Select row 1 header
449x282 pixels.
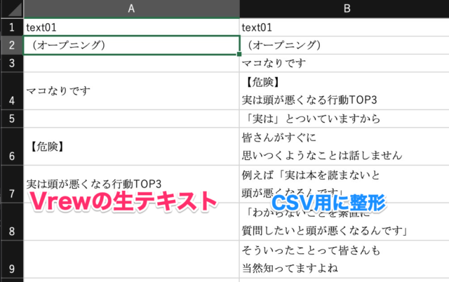11,27
